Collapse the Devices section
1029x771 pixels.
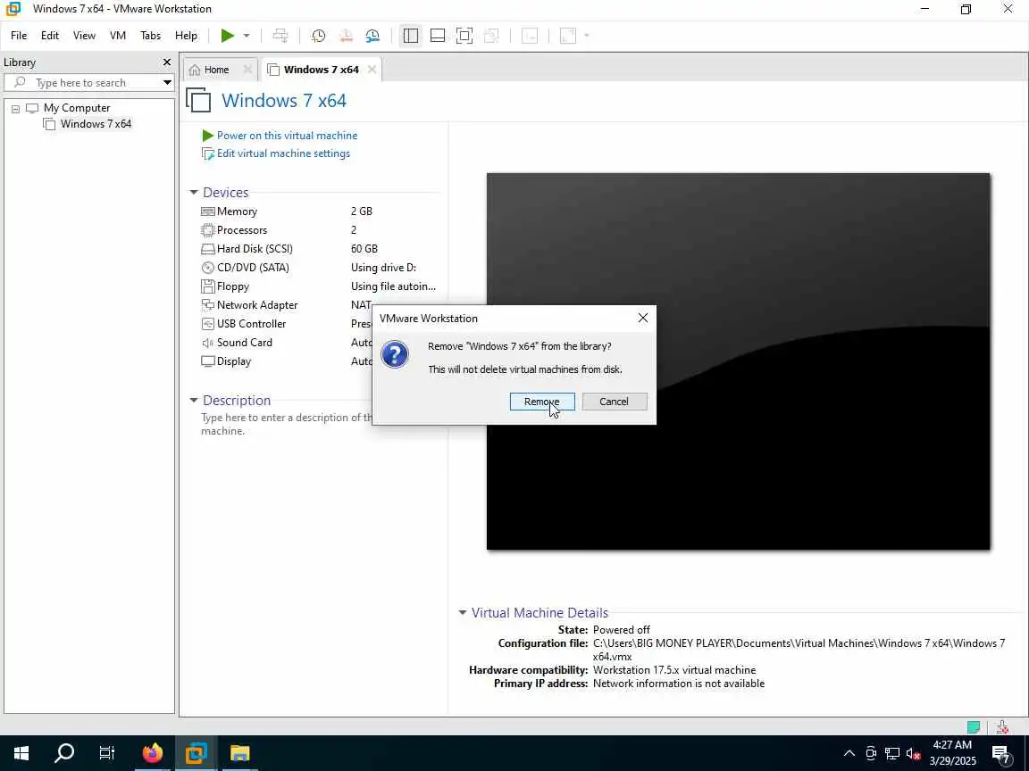point(194,193)
